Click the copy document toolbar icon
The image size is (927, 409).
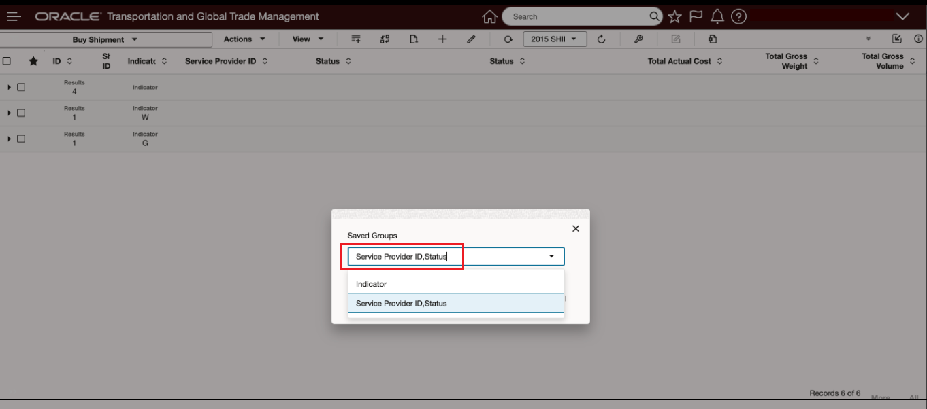pos(713,39)
